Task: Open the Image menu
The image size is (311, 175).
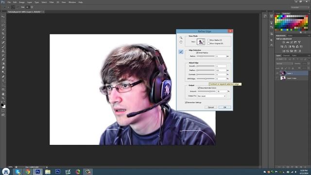Action: point(21,2)
